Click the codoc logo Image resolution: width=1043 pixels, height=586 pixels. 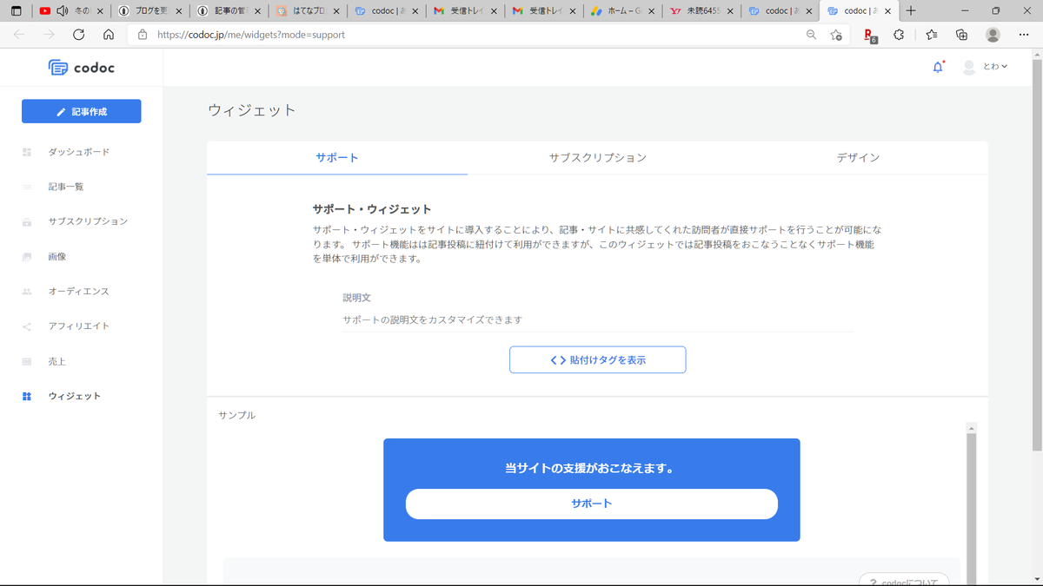pyautogui.click(x=81, y=68)
